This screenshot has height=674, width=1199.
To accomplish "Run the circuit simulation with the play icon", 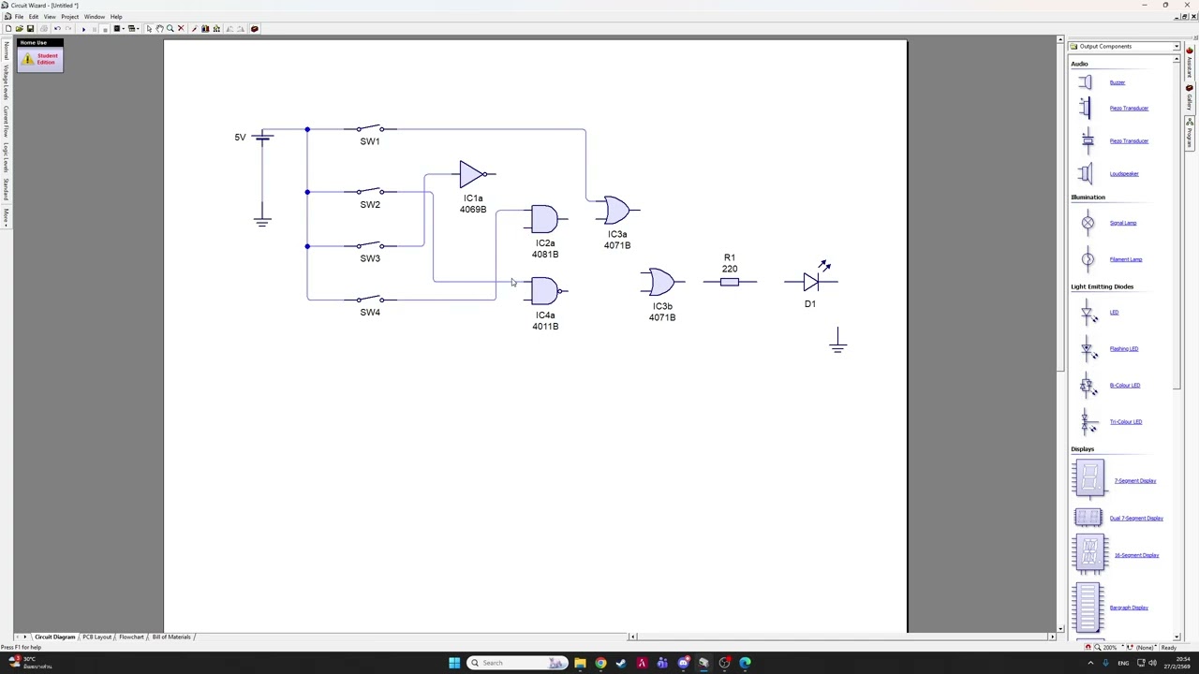I will 83,29.
